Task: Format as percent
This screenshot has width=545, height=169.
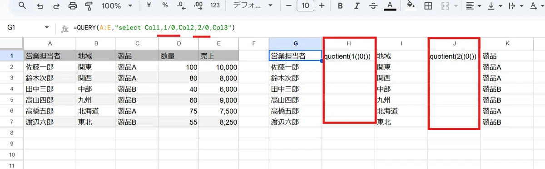Action: [165, 6]
